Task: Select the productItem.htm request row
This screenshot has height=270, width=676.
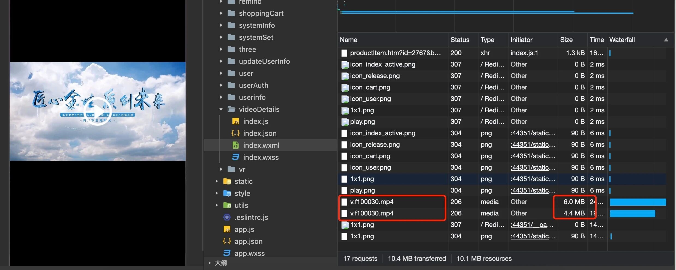Action: [502, 53]
